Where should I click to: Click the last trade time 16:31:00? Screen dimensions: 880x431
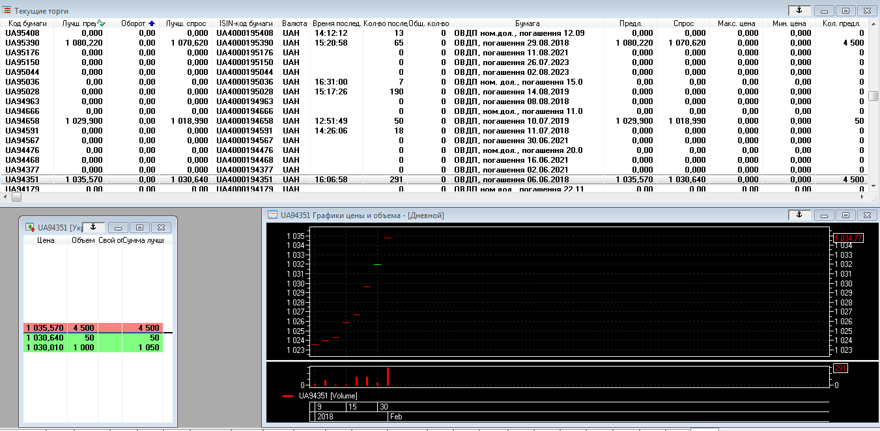coord(331,81)
